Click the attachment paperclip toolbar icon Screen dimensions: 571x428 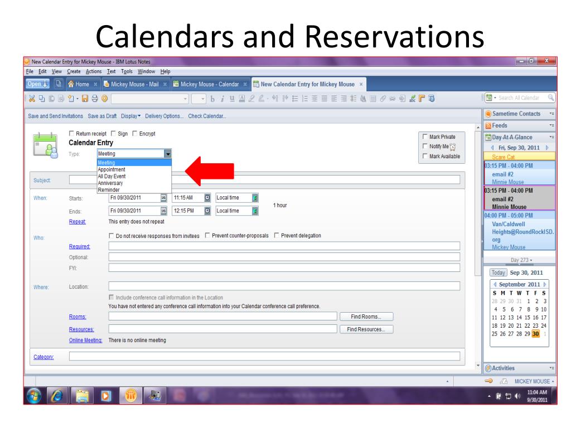tap(383, 99)
